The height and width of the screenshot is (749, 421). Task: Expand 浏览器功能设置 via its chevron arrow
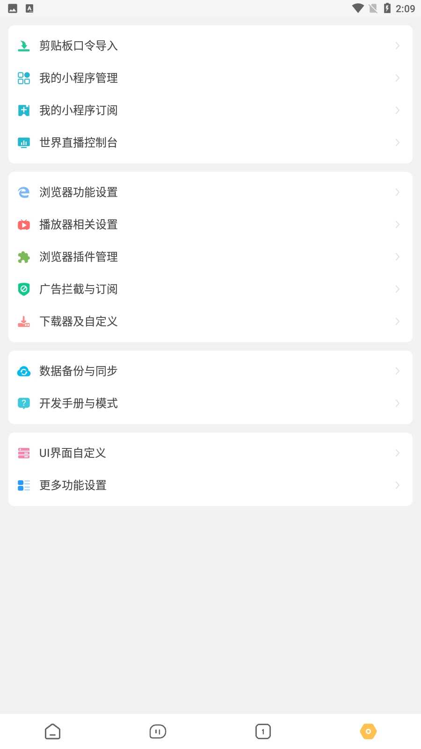coord(397,192)
